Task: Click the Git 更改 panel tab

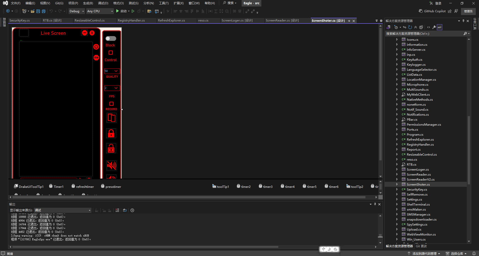Action: [421, 246]
